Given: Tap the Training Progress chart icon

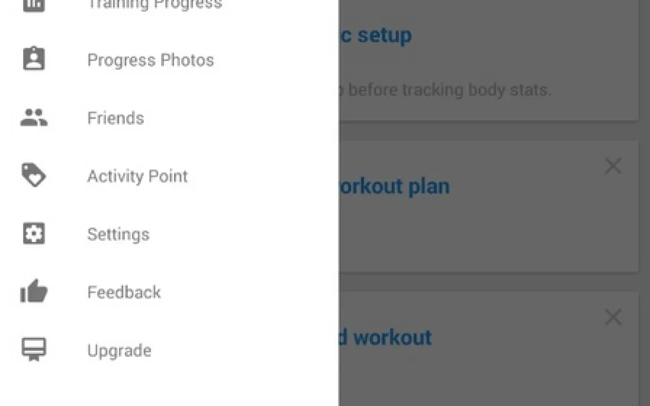Looking at the screenshot, I should pyautogui.click(x=34, y=5).
